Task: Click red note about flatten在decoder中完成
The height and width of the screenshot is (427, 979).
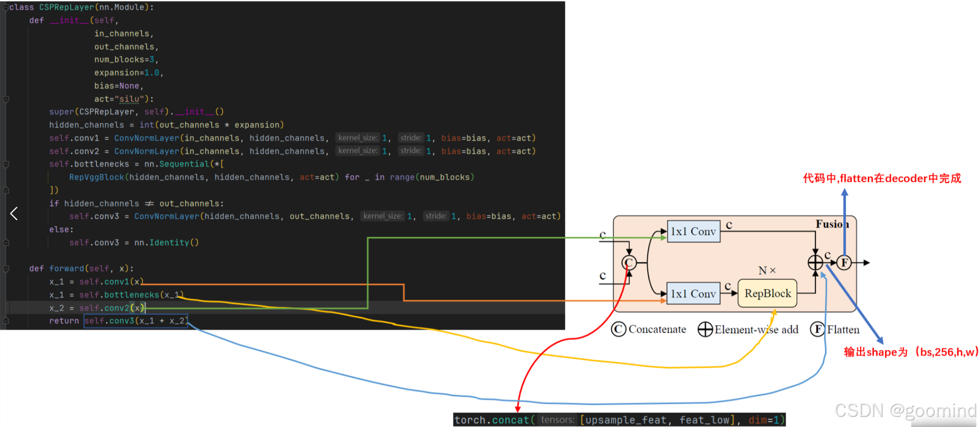Action: click(x=882, y=179)
